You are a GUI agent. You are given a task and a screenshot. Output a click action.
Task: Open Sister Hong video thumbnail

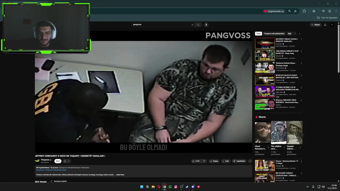click(265, 55)
